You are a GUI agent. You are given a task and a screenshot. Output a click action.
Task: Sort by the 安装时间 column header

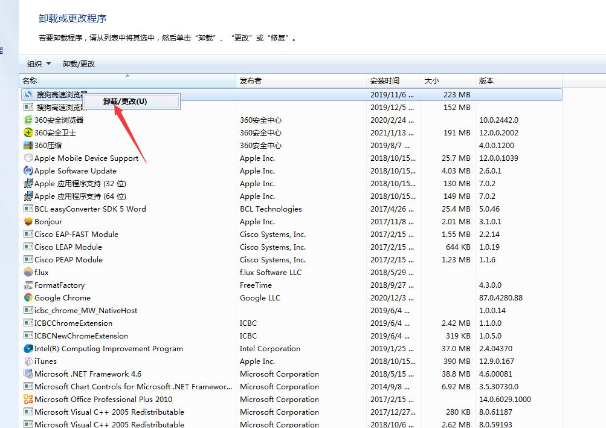(393, 81)
